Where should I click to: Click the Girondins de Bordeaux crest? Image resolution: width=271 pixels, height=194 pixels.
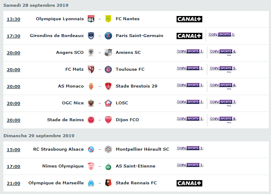point(91,36)
